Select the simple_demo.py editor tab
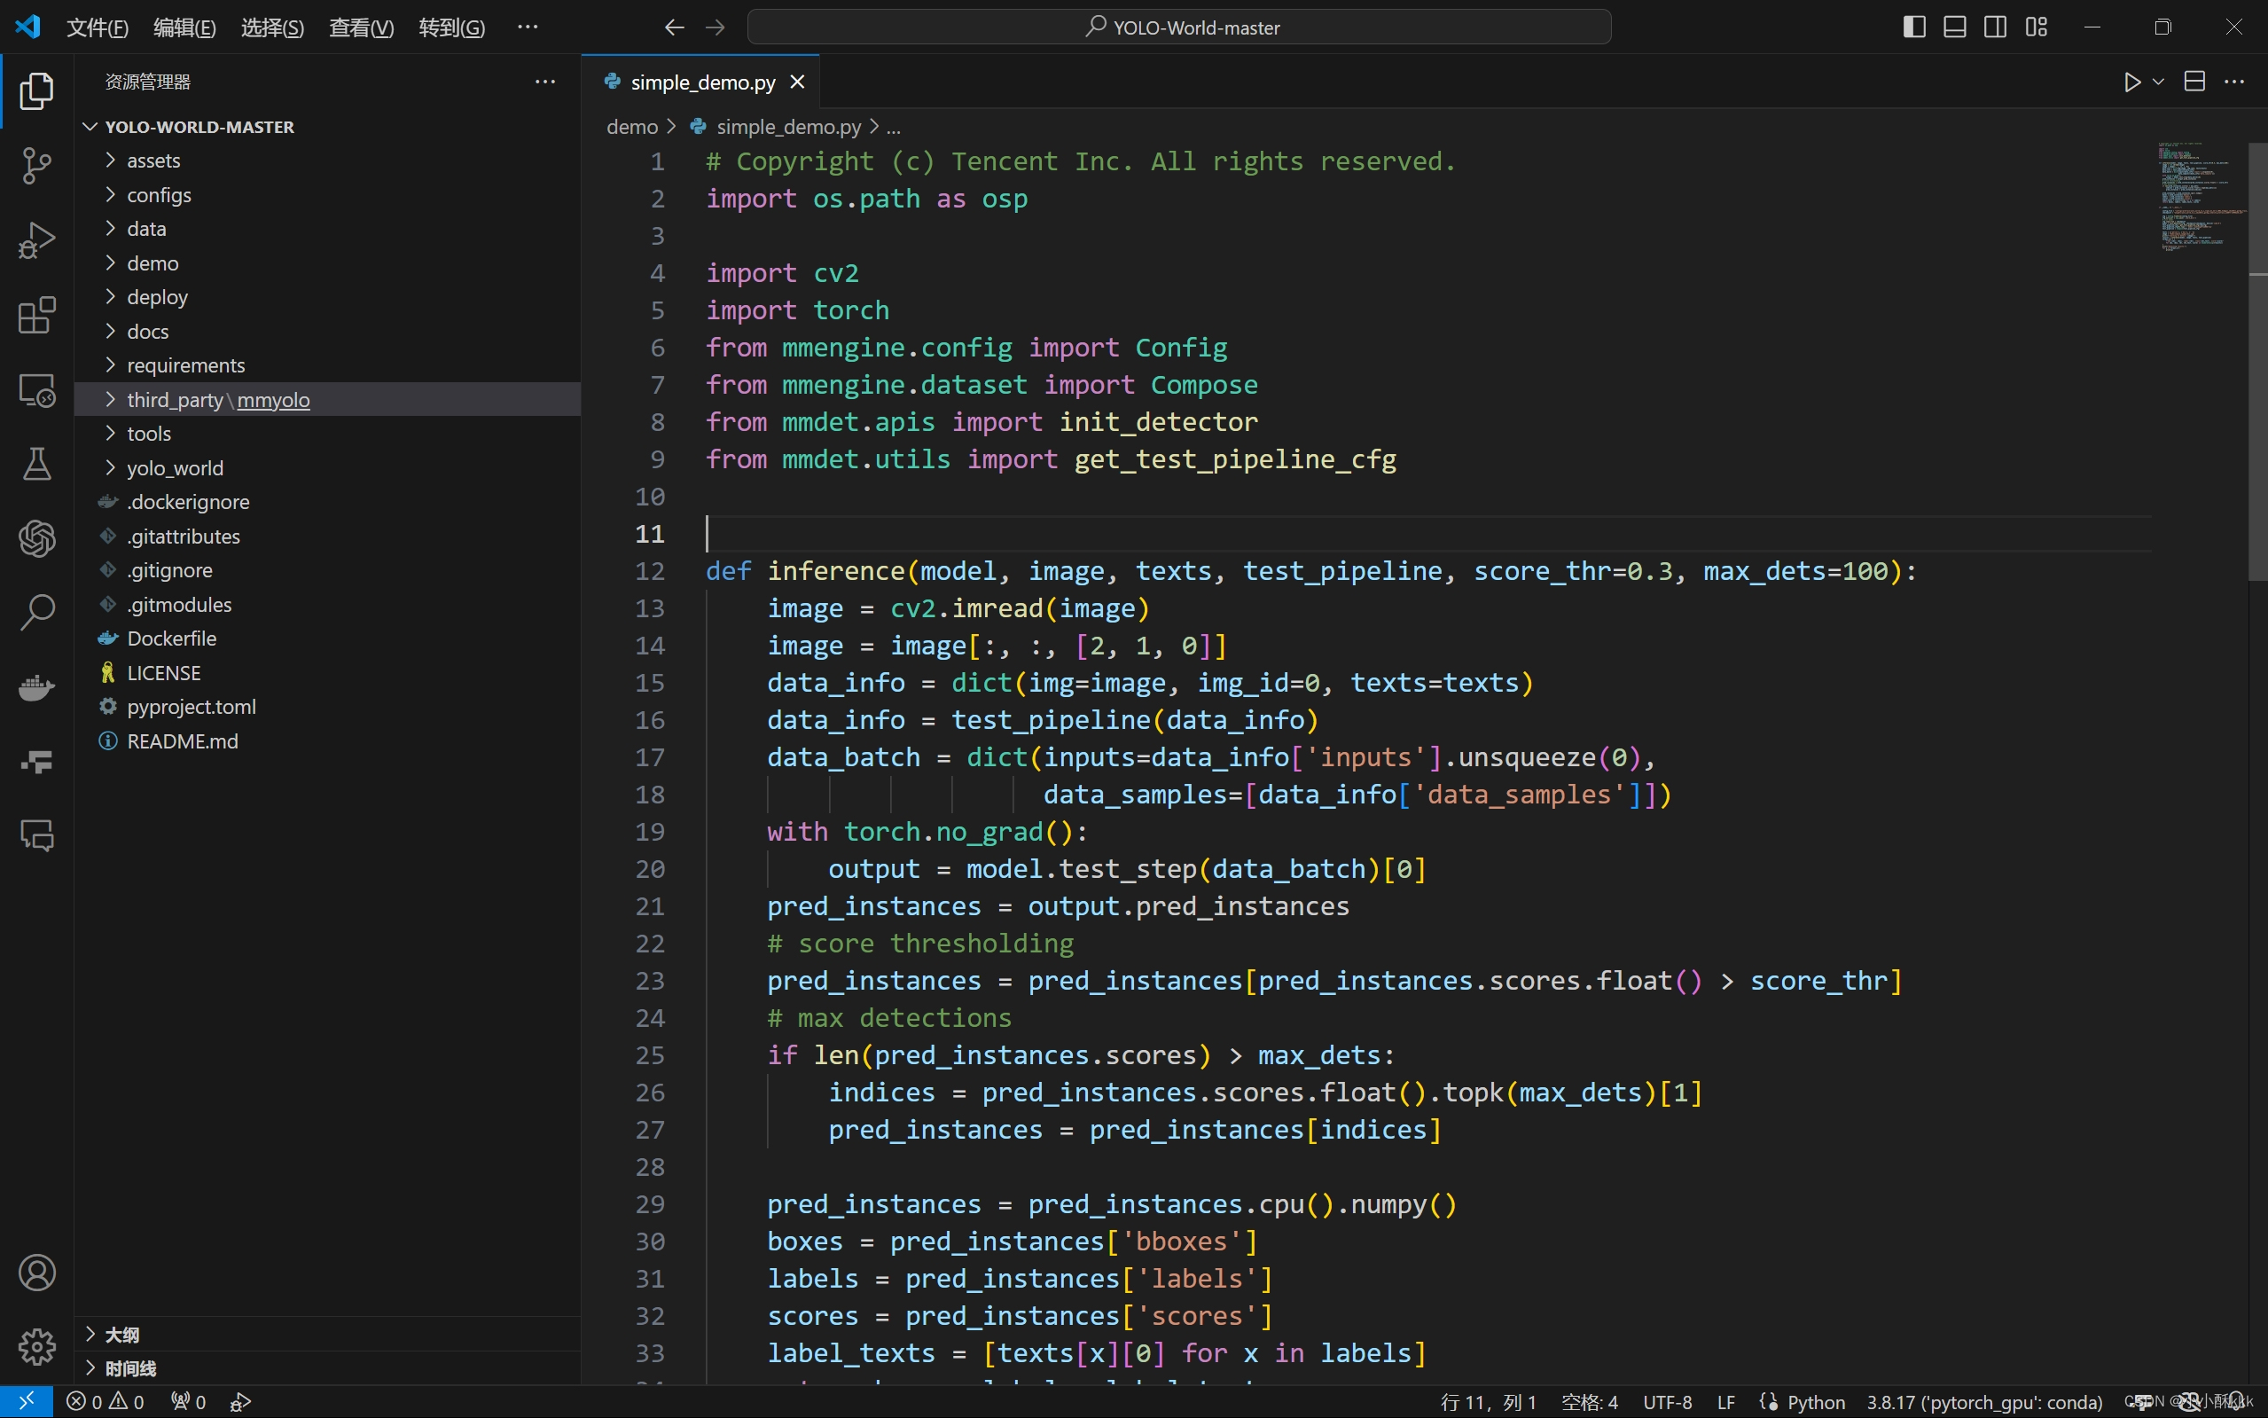 click(x=701, y=82)
